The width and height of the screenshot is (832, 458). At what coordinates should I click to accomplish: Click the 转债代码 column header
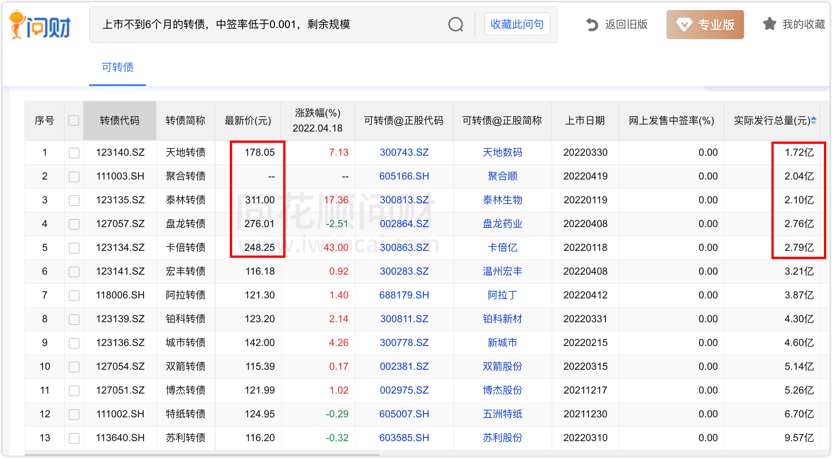tap(119, 120)
